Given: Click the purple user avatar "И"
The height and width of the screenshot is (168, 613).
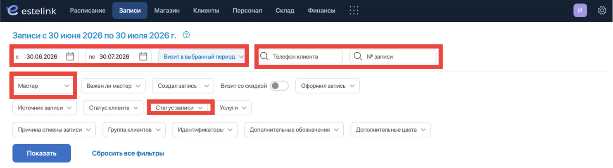Looking at the screenshot, I should (580, 11).
